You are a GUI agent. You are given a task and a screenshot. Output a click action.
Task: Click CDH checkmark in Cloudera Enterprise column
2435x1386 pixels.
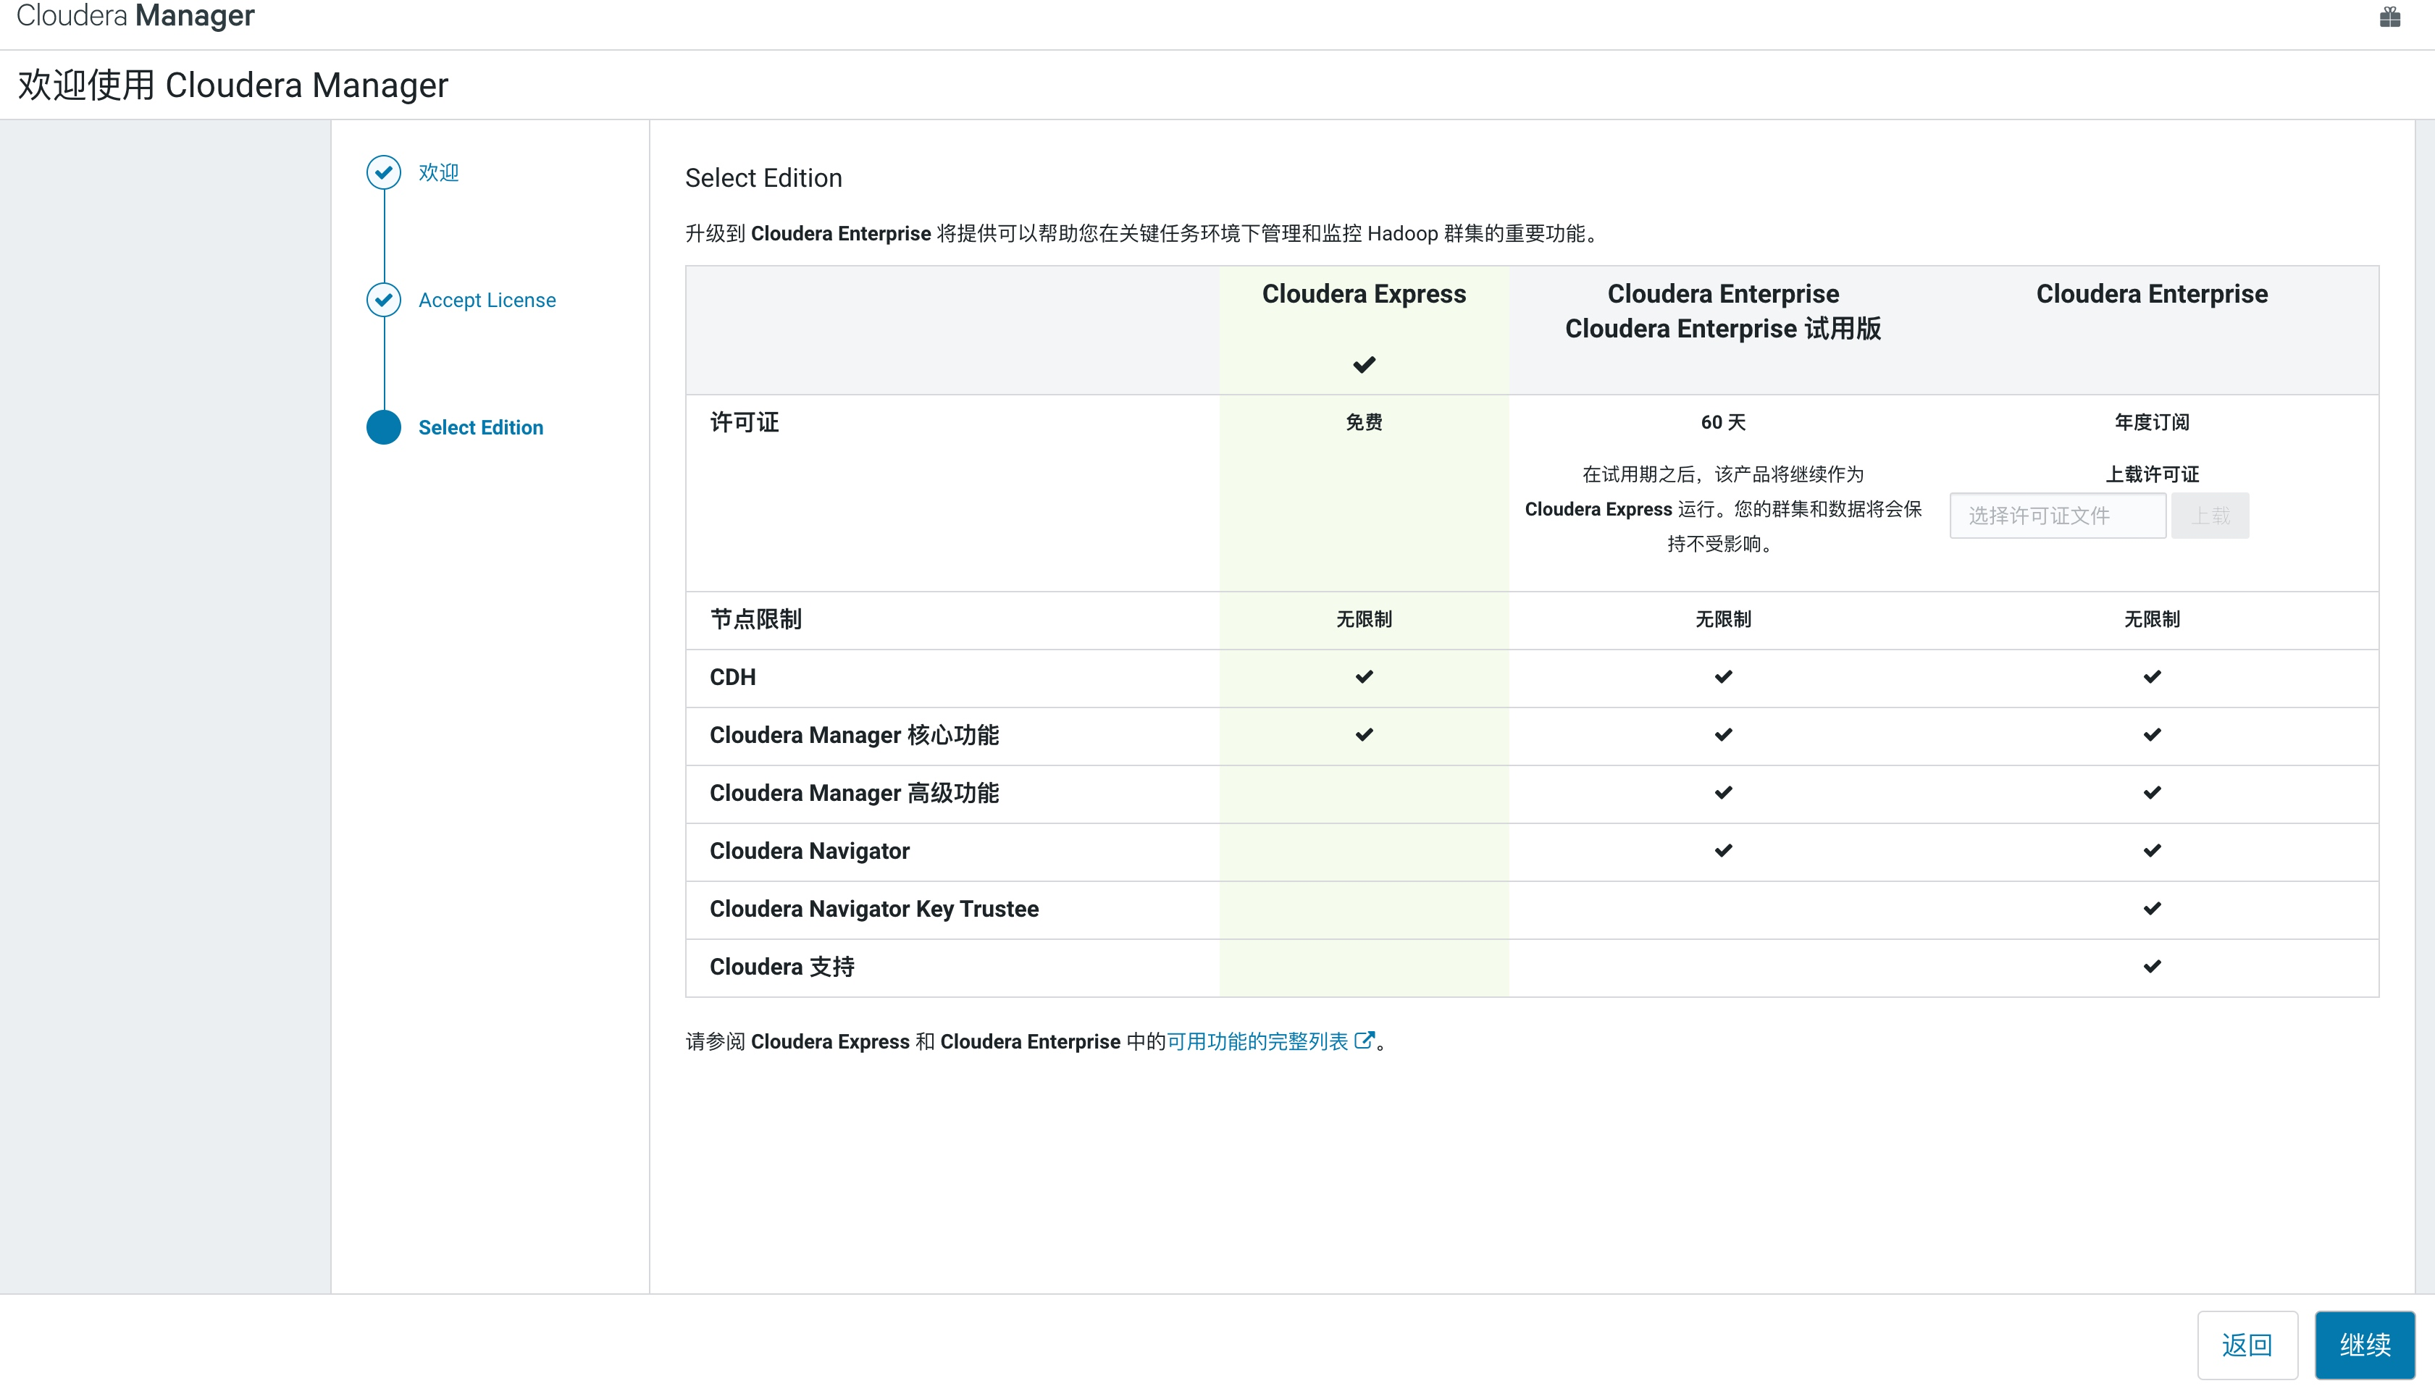(2151, 677)
